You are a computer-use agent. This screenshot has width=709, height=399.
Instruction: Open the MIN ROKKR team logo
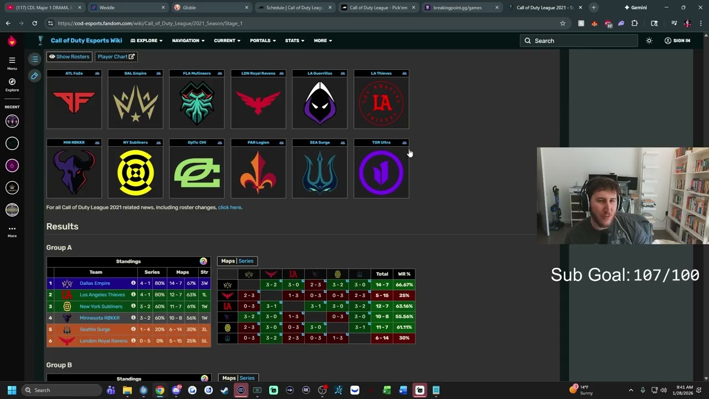[x=74, y=172]
